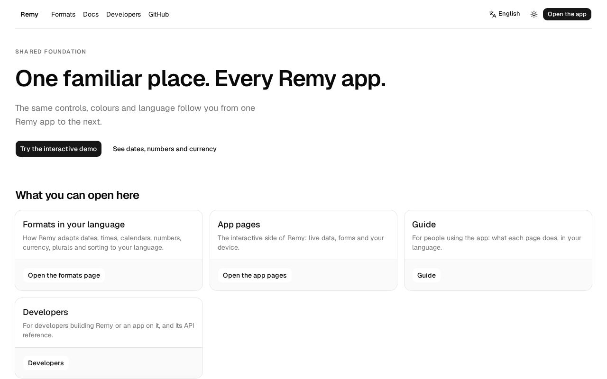607x379 pixels.
Task: Follow See dates, numbers and currency link
Action: pyautogui.click(x=165, y=149)
